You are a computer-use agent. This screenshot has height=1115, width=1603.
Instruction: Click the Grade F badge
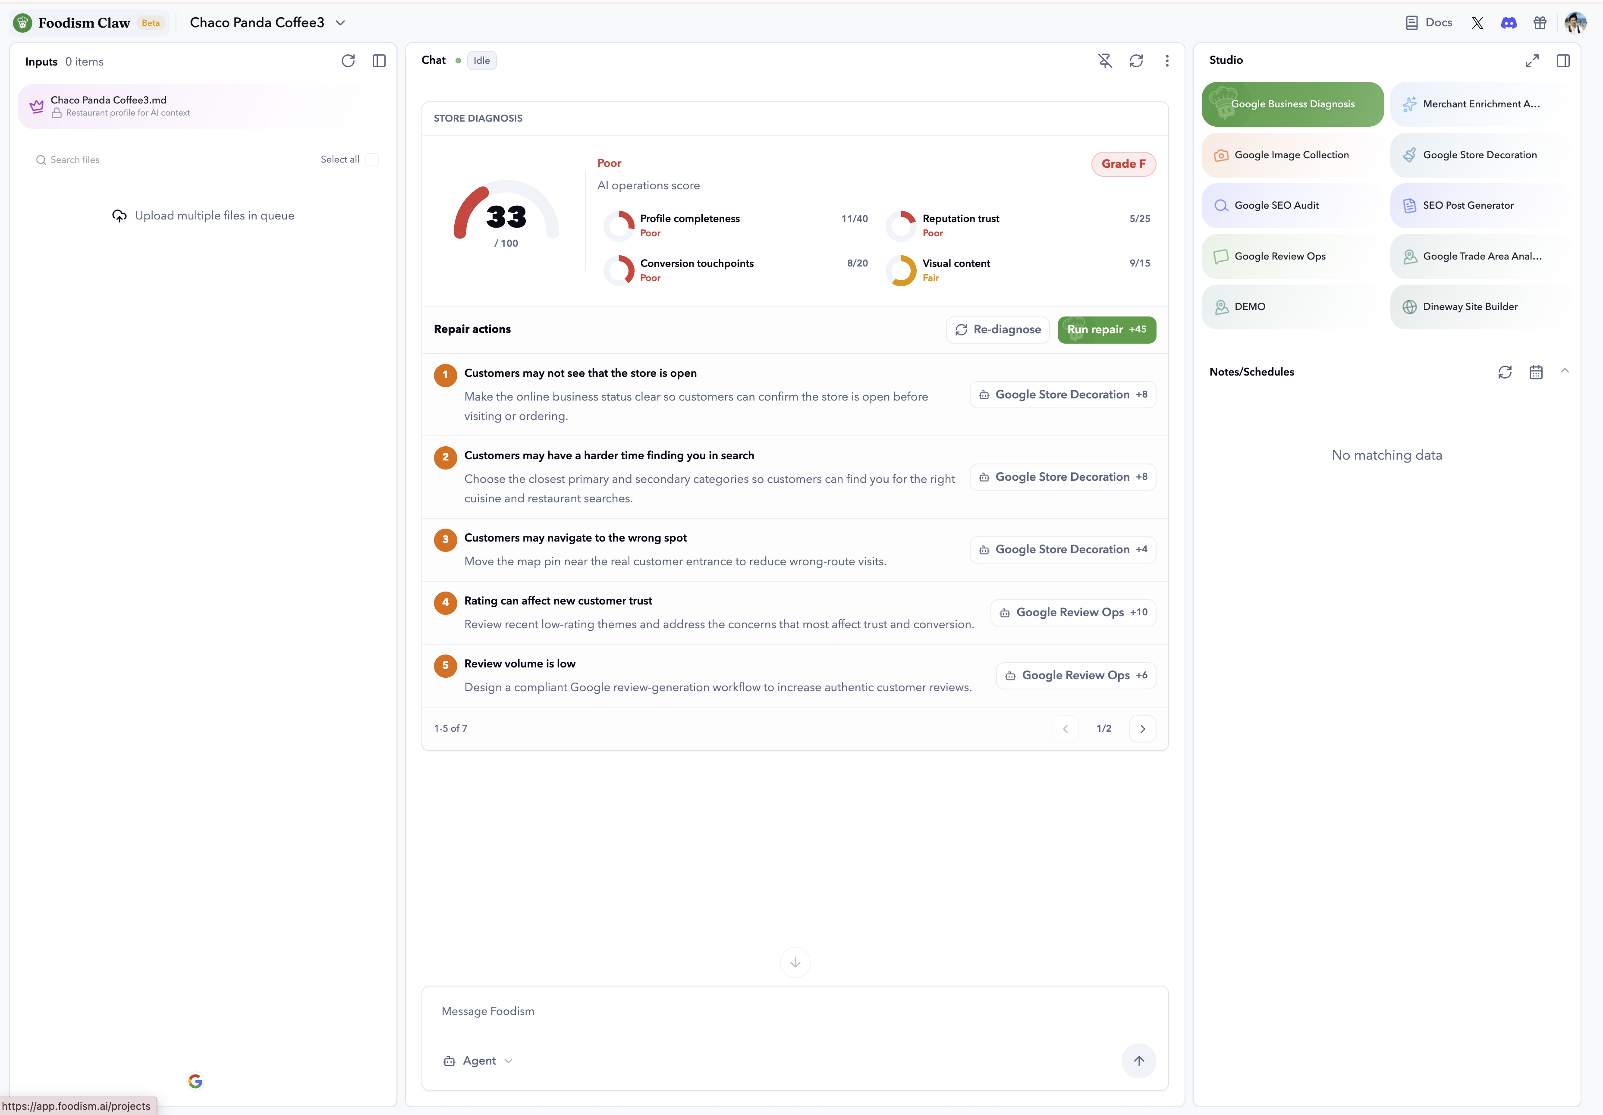pos(1123,164)
